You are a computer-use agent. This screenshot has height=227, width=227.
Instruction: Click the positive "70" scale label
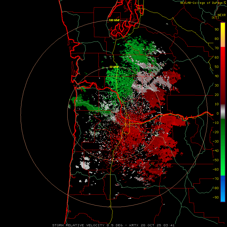click(217, 48)
